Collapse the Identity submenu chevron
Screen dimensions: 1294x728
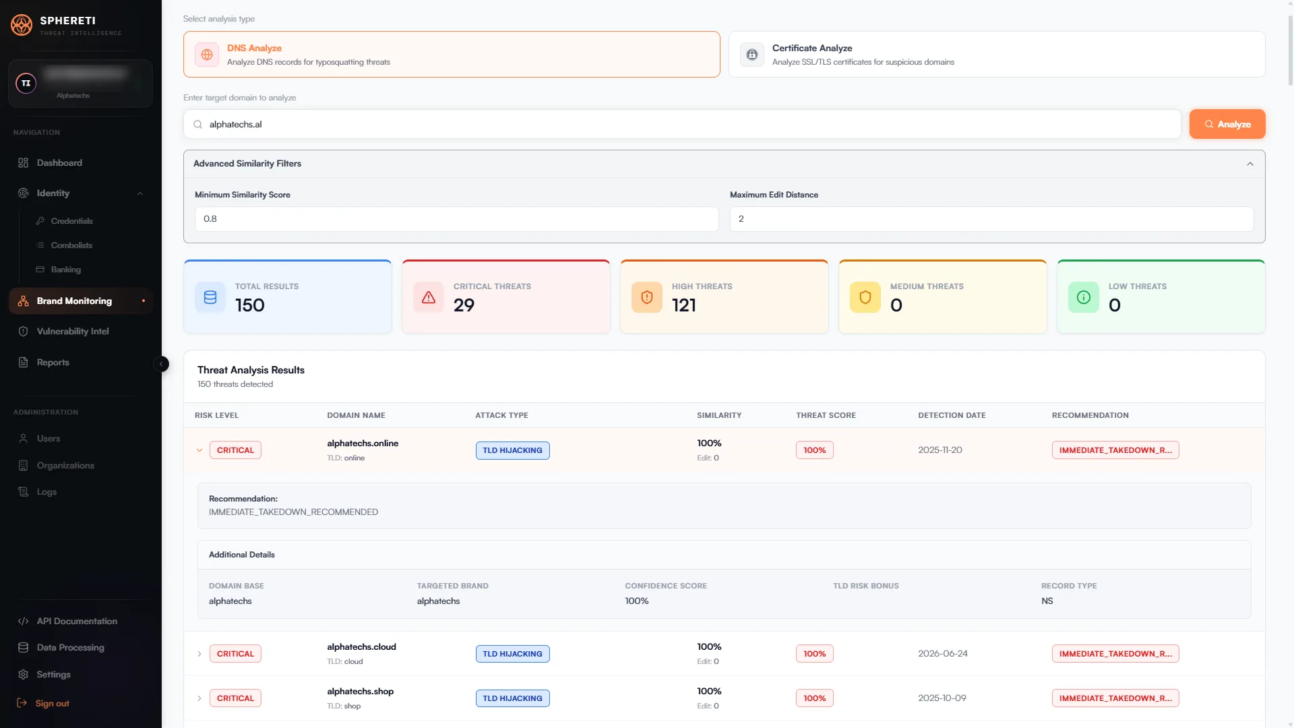coord(140,193)
